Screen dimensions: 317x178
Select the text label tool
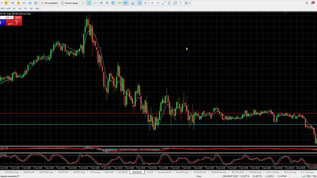tap(181, 3)
